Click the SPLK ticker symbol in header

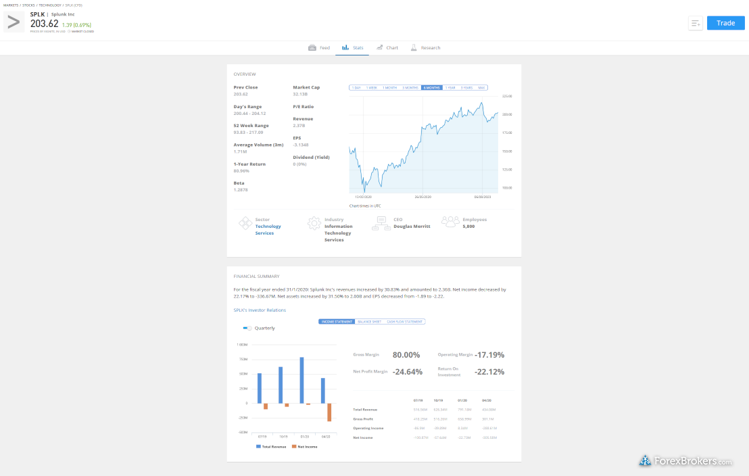37,14
